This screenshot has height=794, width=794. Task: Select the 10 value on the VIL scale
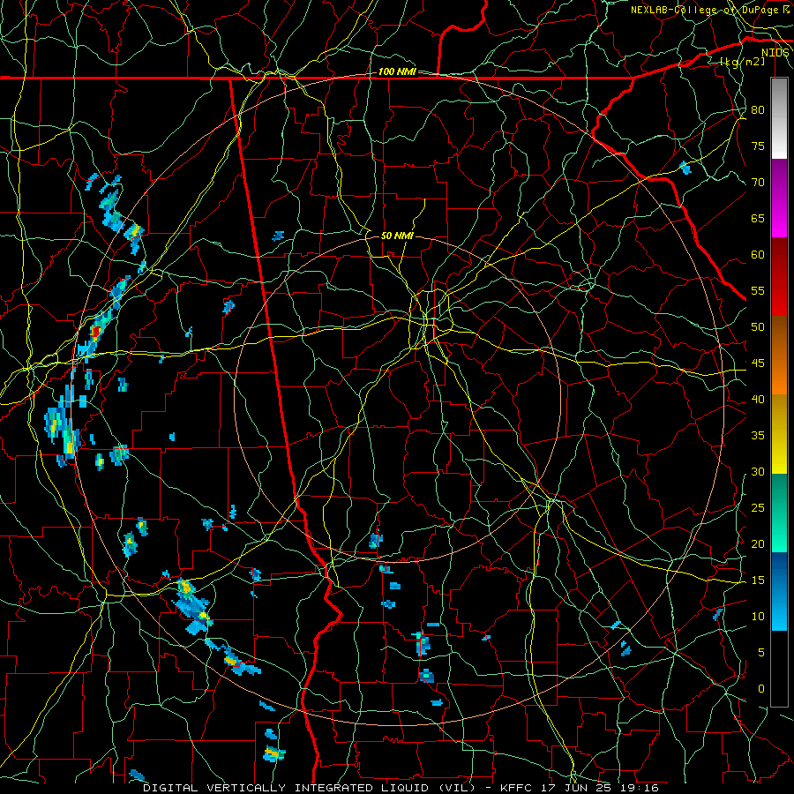(758, 617)
